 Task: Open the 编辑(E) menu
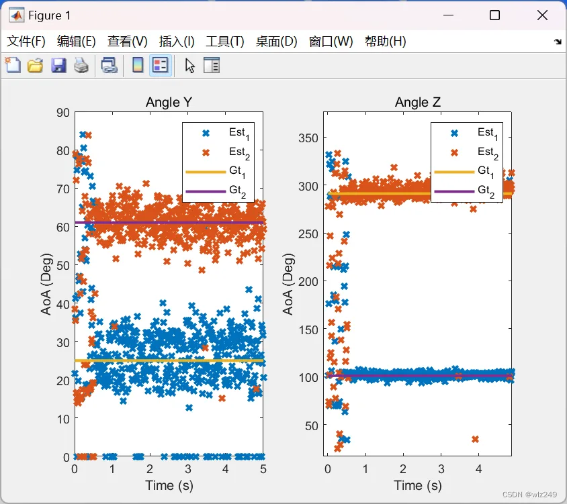[x=77, y=42]
